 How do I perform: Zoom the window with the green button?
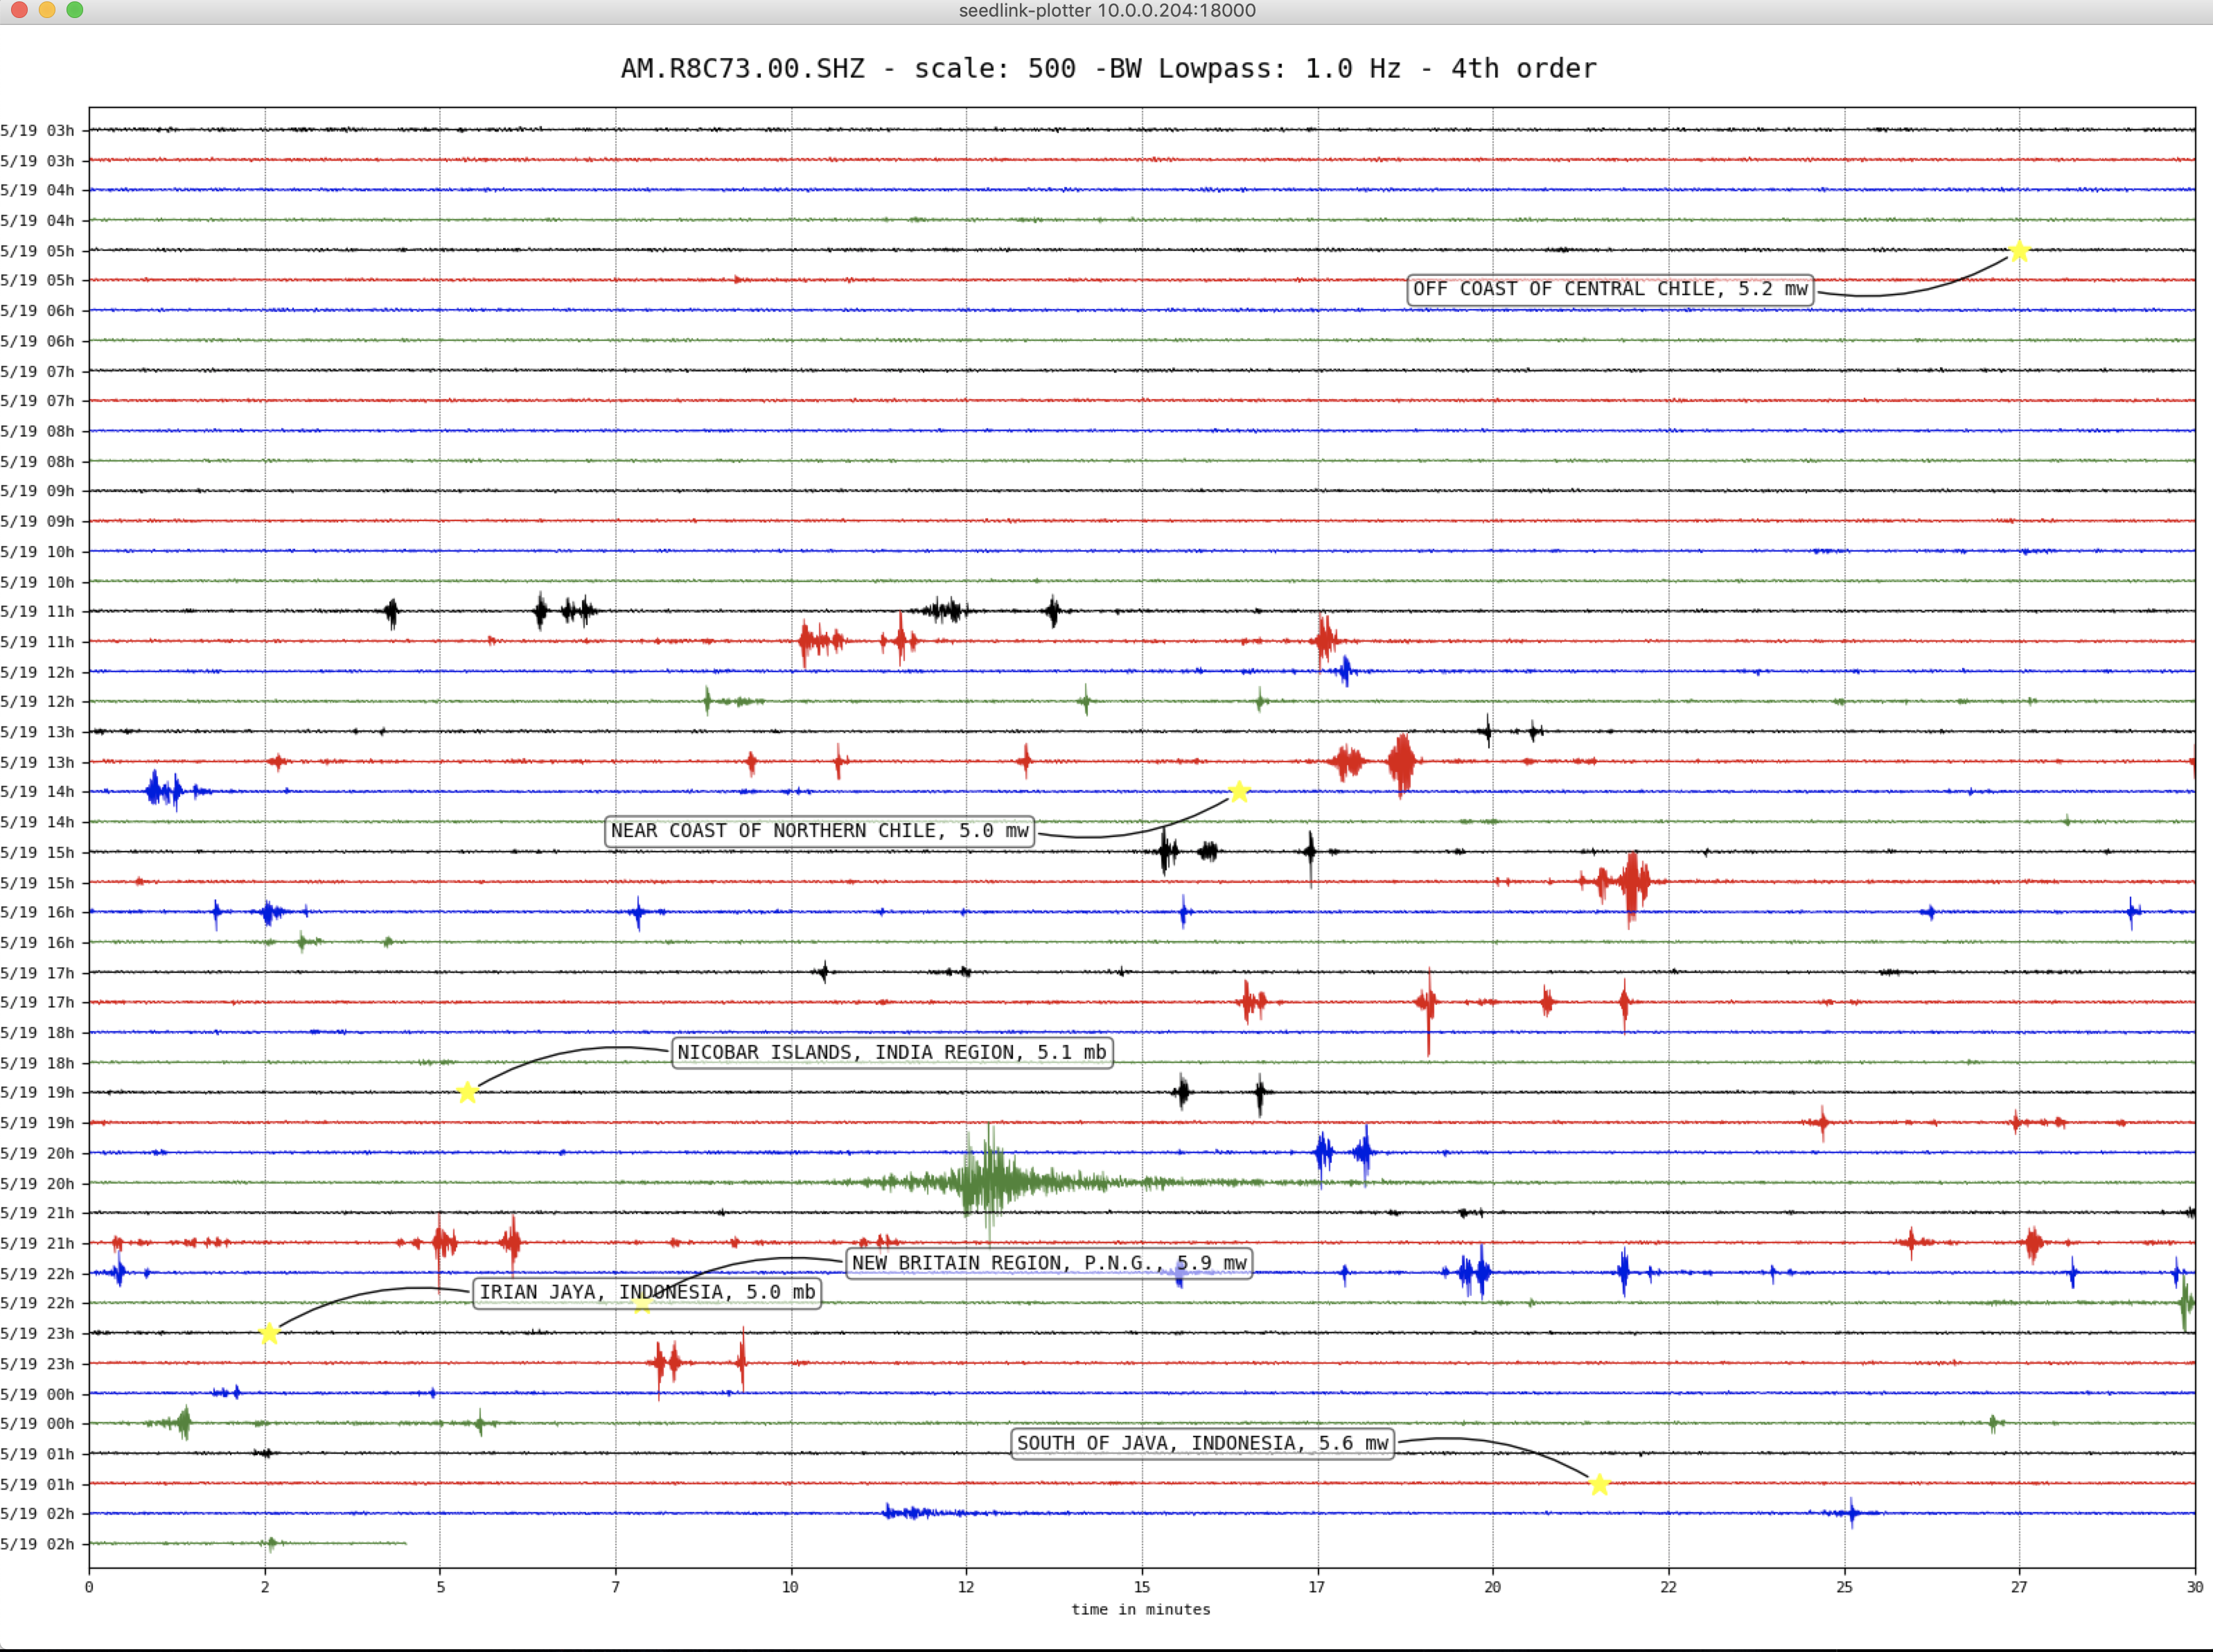coord(75,9)
